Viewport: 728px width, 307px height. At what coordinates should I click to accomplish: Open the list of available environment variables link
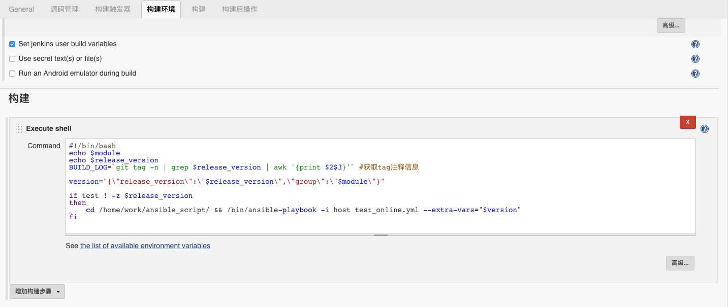145,246
